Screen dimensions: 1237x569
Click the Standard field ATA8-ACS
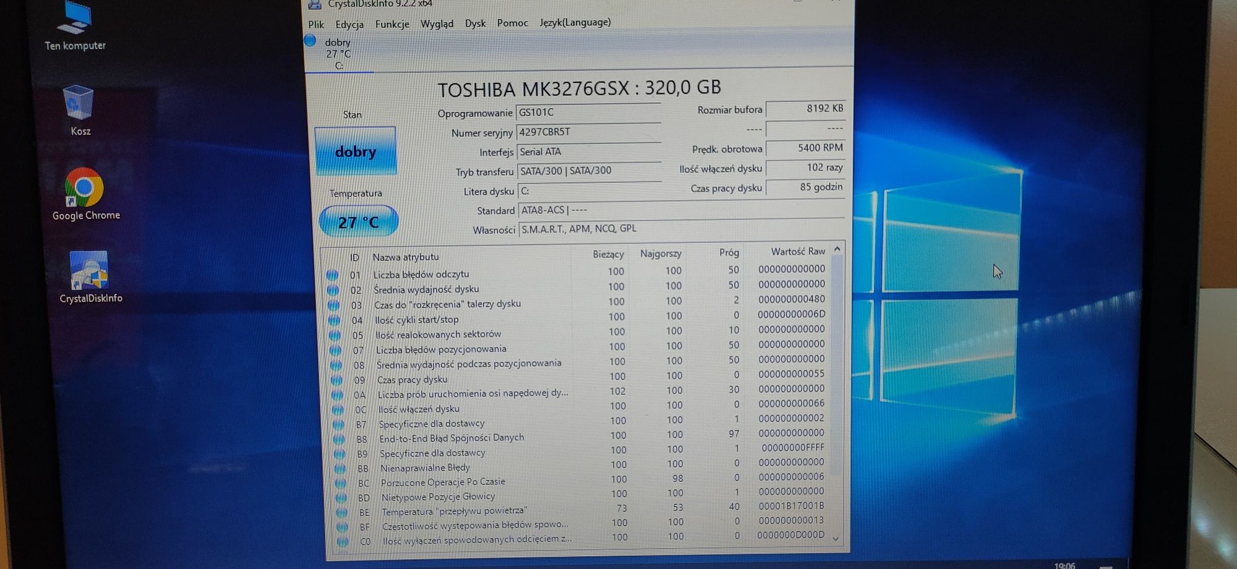click(681, 210)
